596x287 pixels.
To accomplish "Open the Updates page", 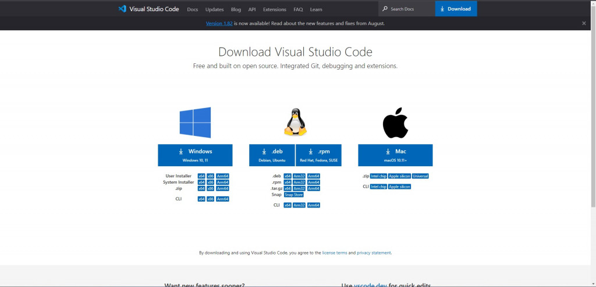I will pos(214,9).
